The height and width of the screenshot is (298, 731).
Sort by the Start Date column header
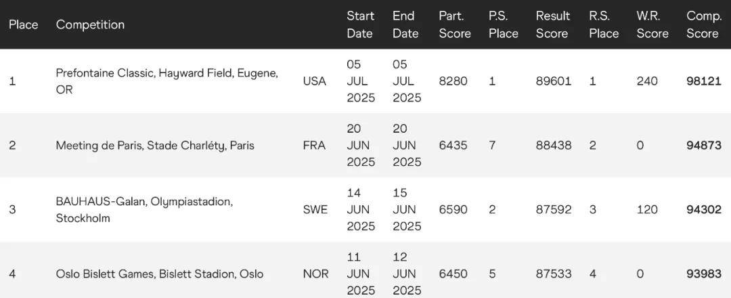360,24
